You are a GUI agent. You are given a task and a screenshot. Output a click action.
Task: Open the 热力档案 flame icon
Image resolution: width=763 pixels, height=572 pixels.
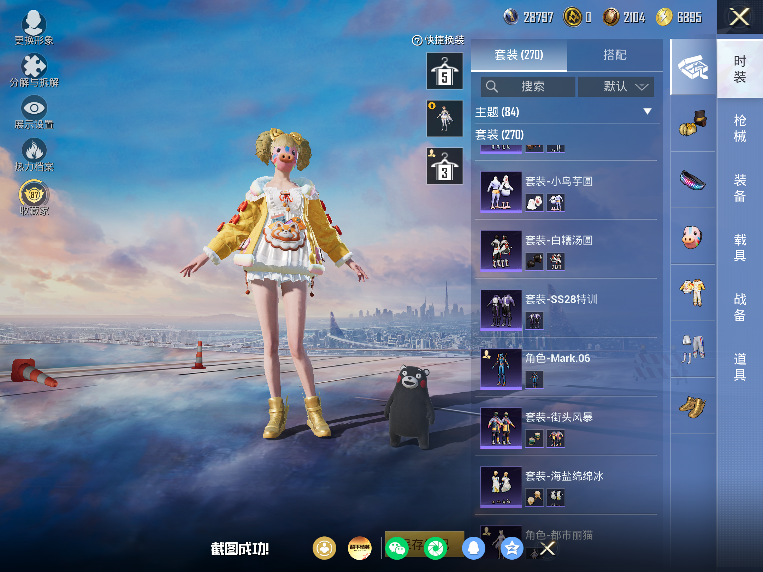(34, 155)
